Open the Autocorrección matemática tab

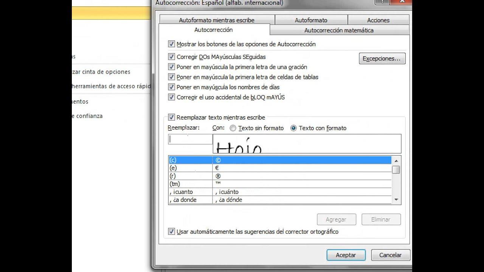click(x=339, y=30)
